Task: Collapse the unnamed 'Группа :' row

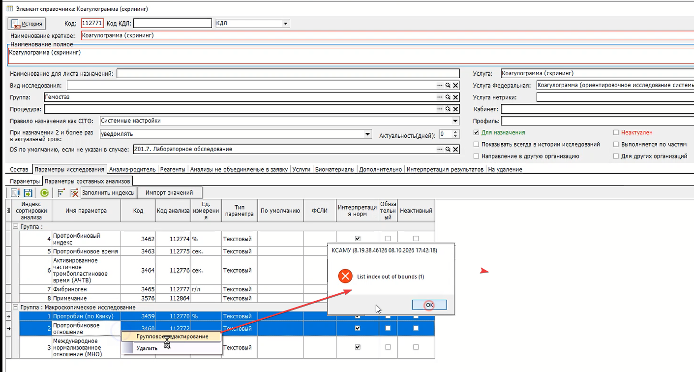Action: click(15, 226)
